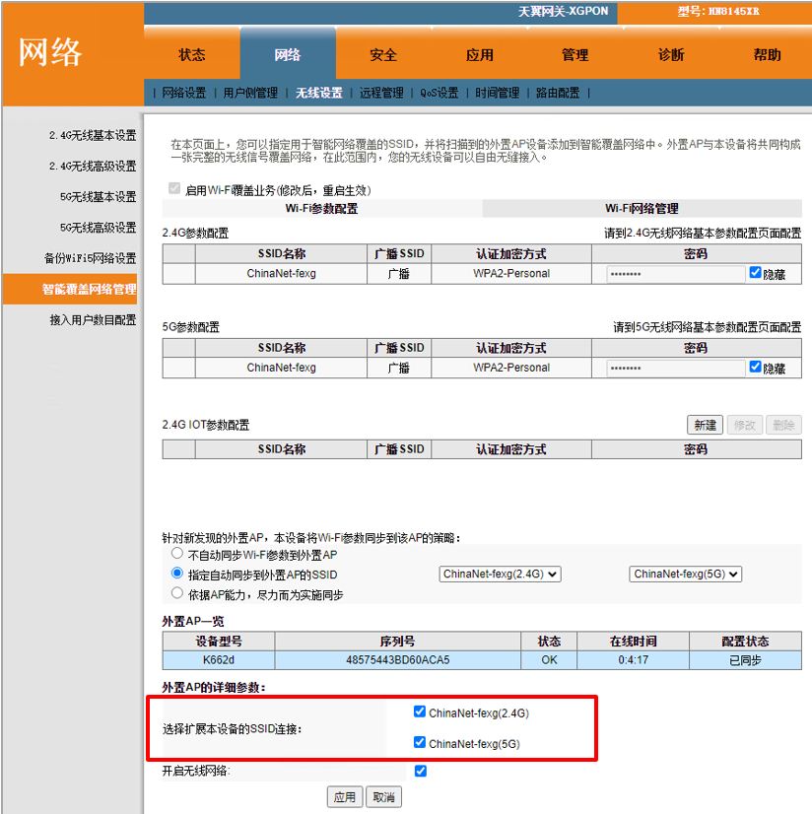Open ChinaNet-fexg(5G) dropdown
812x814 pixels.
(x=685, y=575)
